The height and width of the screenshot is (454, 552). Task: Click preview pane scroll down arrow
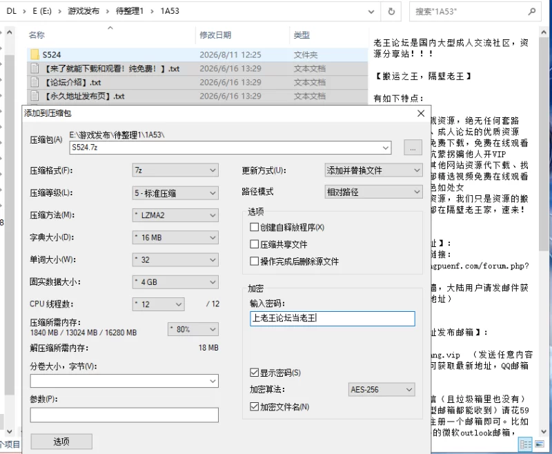point(544,431)
